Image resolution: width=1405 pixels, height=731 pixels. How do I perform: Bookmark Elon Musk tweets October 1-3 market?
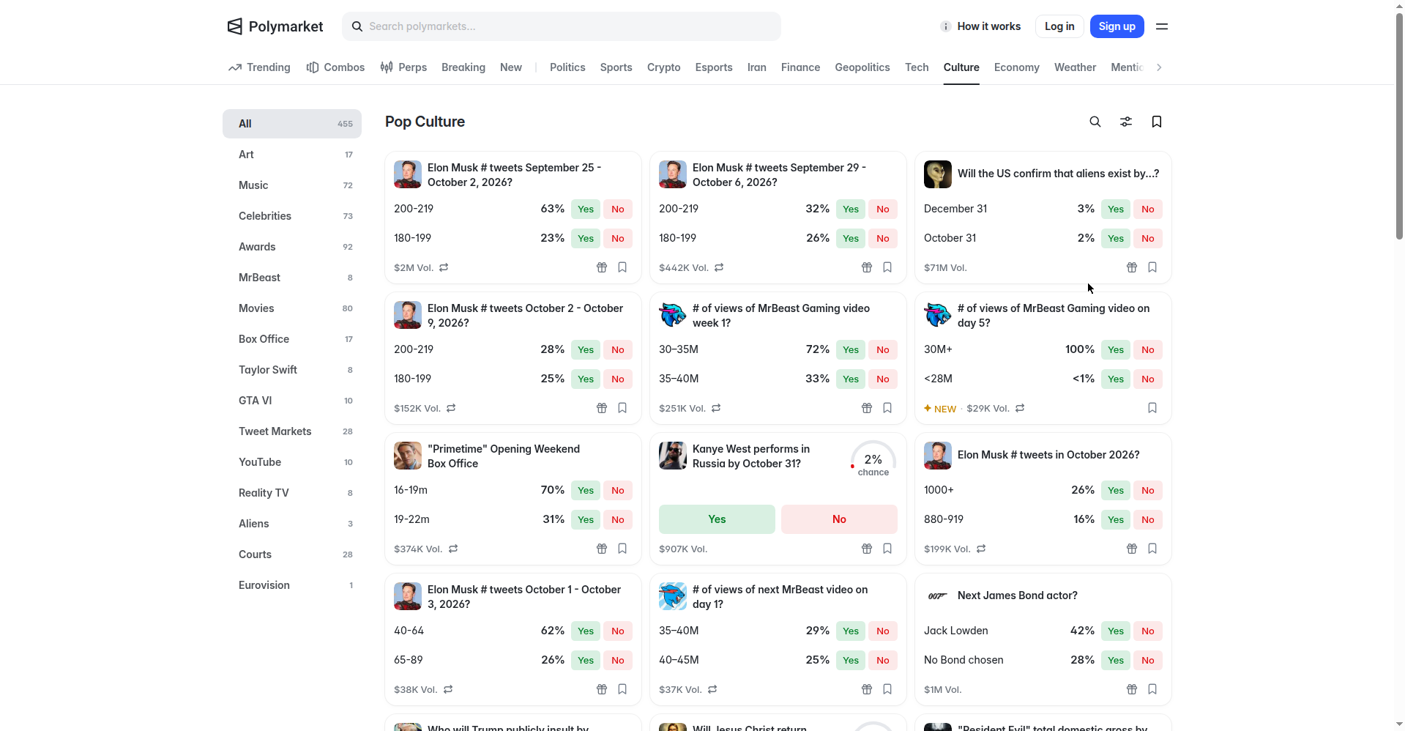(622, 689)
